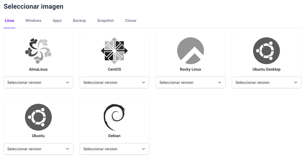Expand Debian version dropdown

pos(114,149)
